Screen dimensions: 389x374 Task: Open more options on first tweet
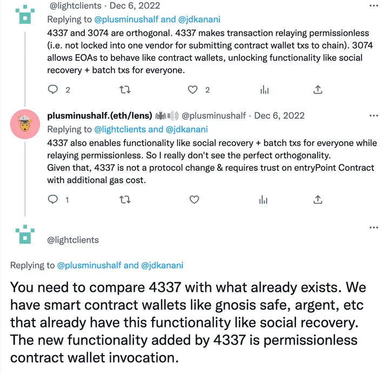click(x=374, y=5)
